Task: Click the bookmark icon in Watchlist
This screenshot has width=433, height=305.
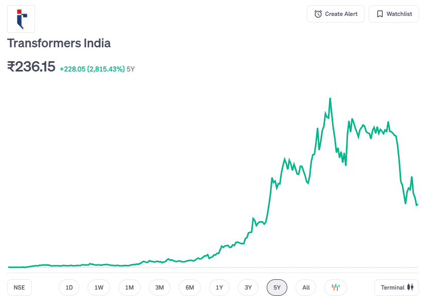Action: (x=379, y=14)
